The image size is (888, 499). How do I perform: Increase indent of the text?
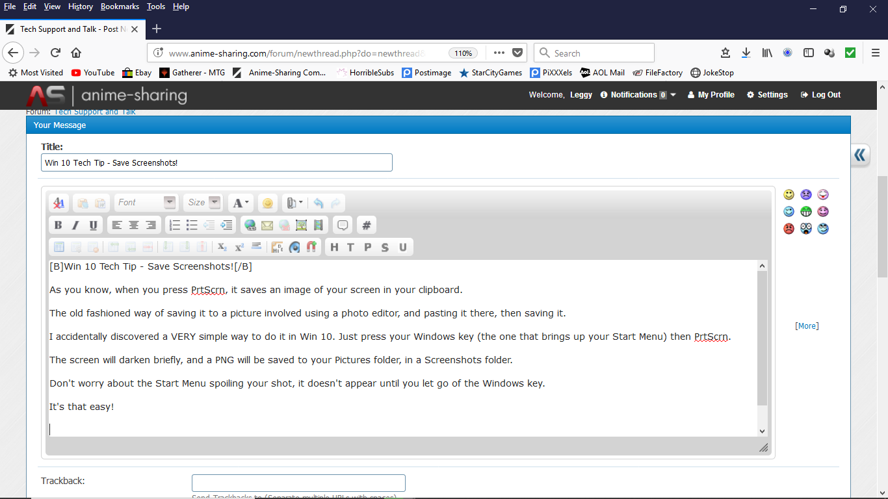[x=226, y=225]
